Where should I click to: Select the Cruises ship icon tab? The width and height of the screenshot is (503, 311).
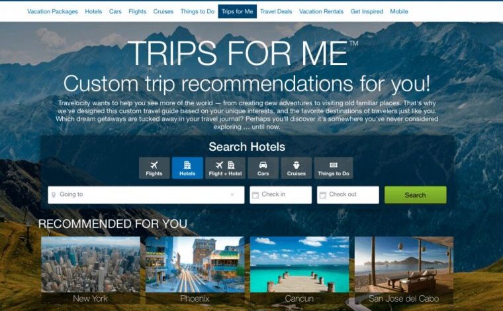pyautogui.click(x=296, y=167)
